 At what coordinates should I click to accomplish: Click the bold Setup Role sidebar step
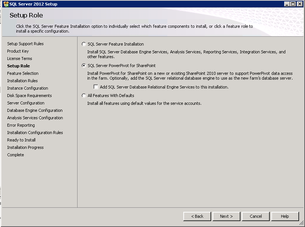coord(19,66)
